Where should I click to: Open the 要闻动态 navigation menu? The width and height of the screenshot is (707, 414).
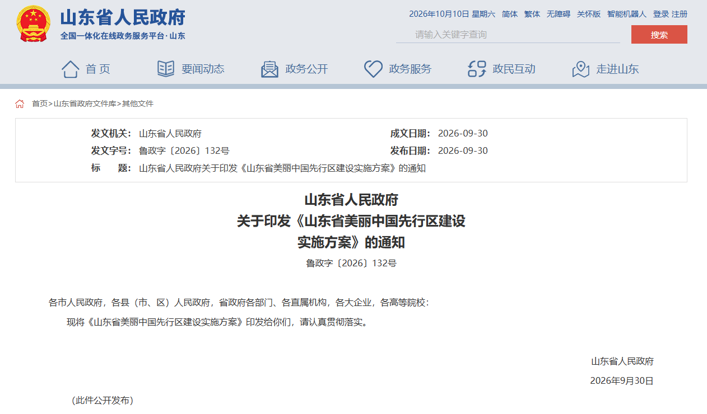(x=203, y=69)
